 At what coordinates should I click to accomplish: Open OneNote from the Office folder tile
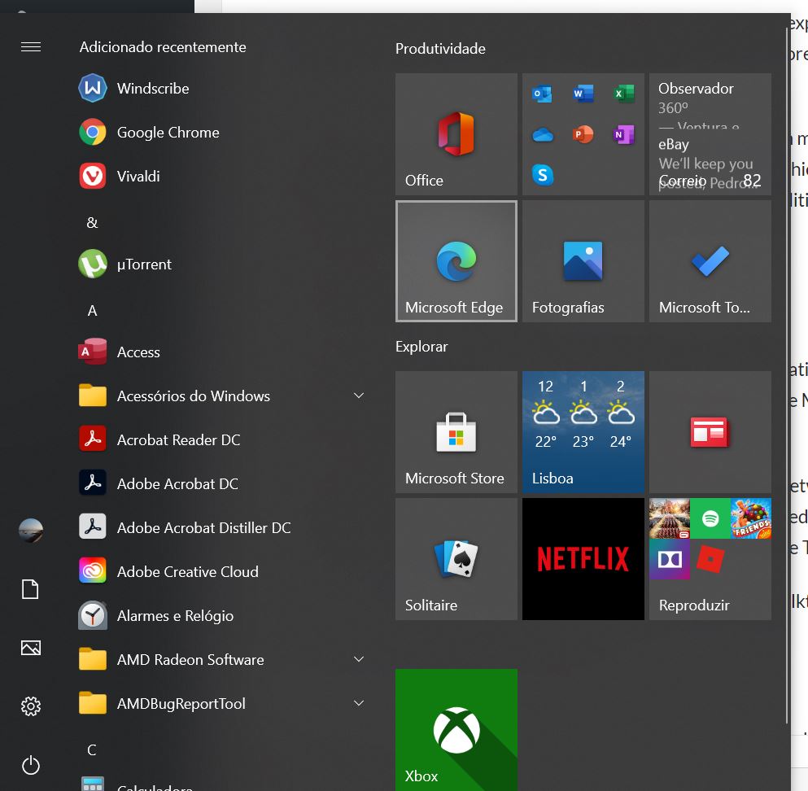click(x=623, y=134)
